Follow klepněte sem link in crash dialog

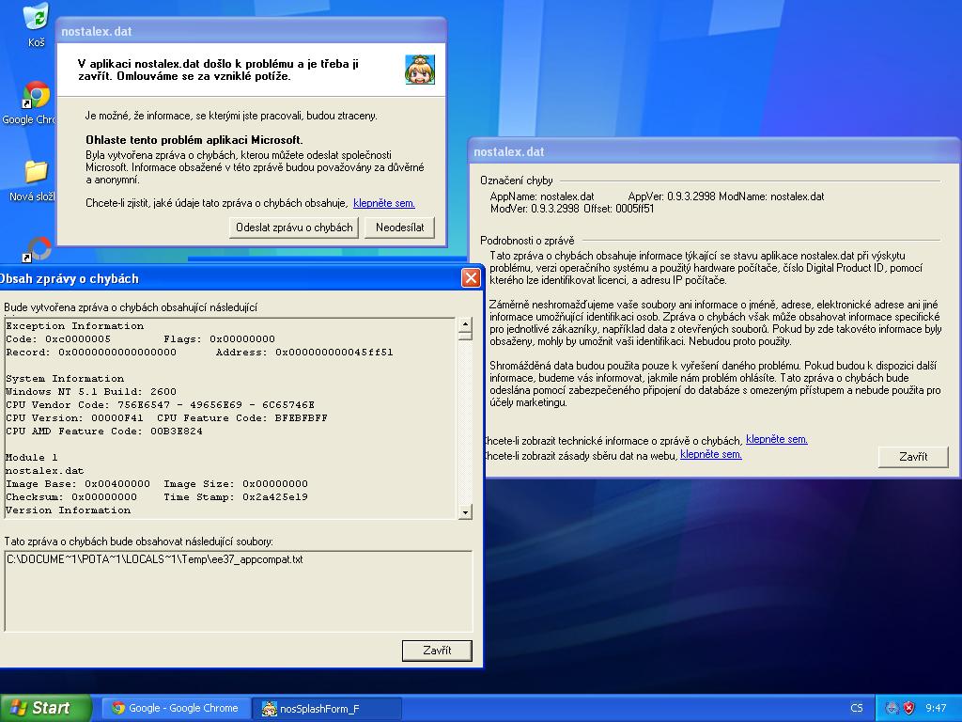[384, 203]
